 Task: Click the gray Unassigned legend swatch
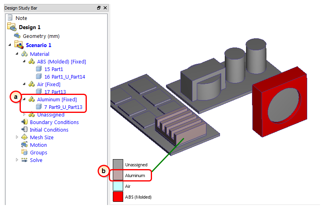pos(118,164)
